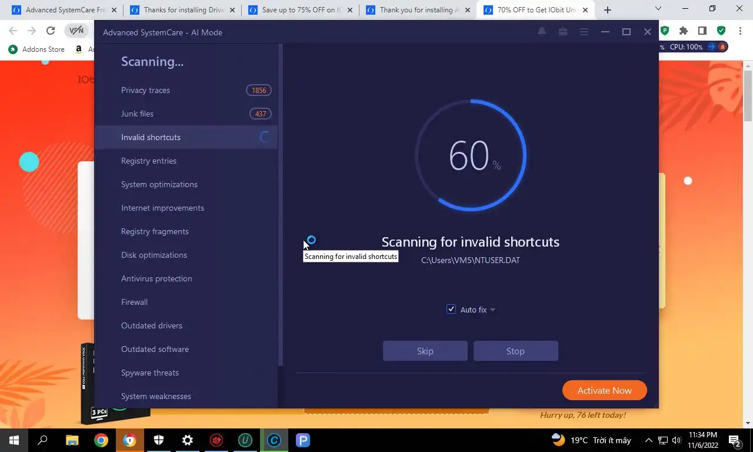
Task: Select Invalid shortcuts in the scan list
Action: 186,137
